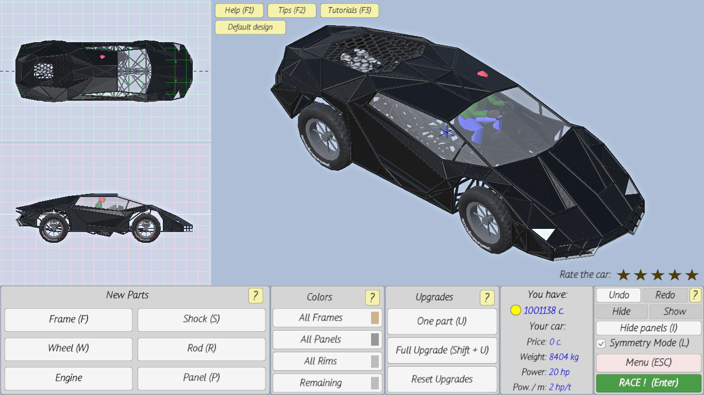Click the New Parts help question mark
704x395 pixels.
click(x=255, y=296)
